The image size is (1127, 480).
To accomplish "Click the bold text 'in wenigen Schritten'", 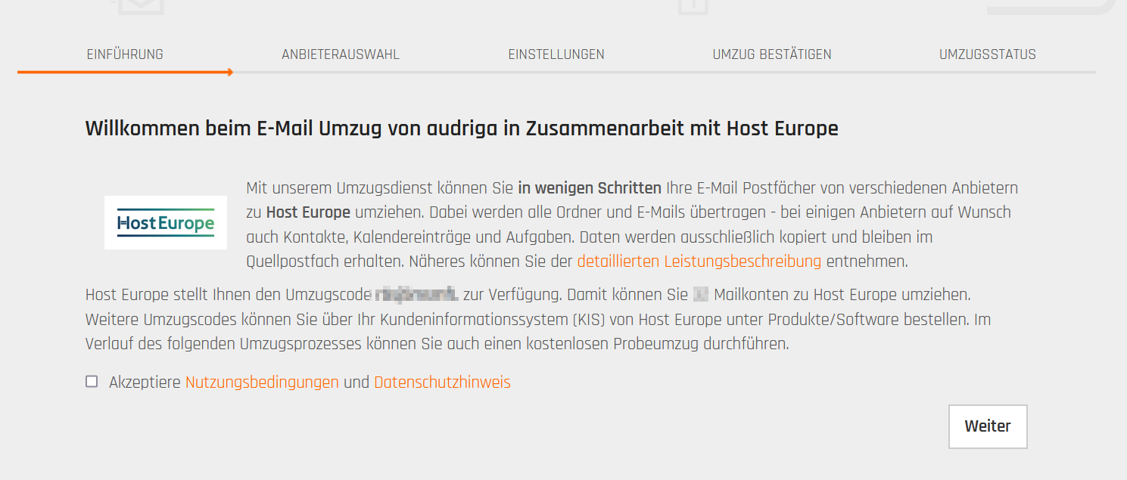I will 590,187.
